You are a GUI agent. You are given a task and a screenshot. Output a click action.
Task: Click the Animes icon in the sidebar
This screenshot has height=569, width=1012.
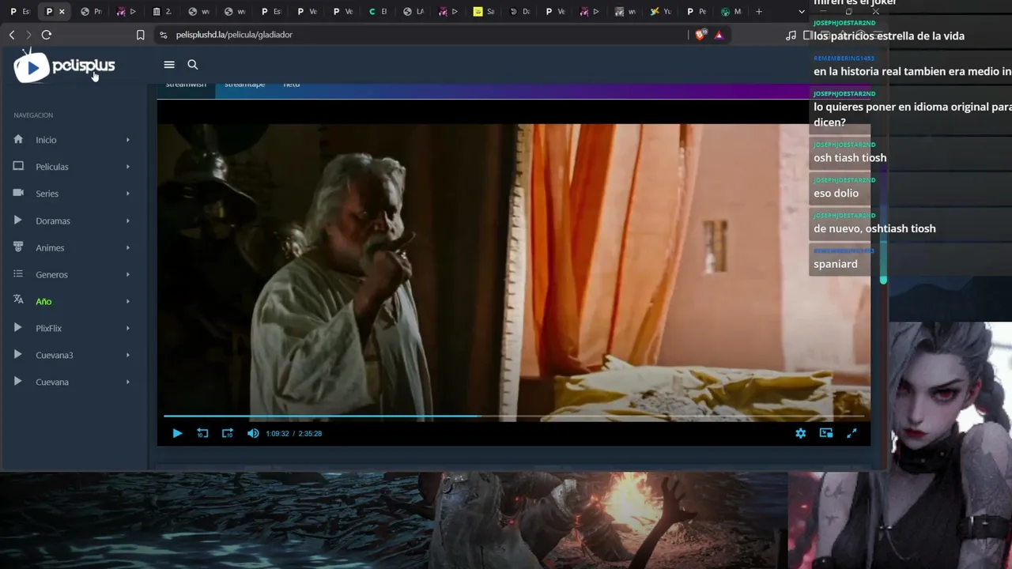click(18, 247)
